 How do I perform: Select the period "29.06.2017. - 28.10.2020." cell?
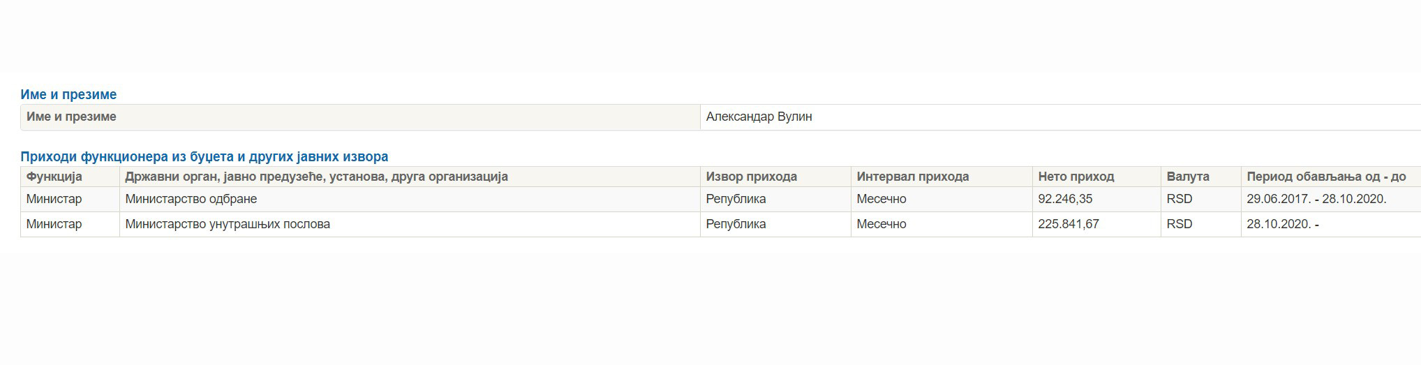[x=1316, y=199]
